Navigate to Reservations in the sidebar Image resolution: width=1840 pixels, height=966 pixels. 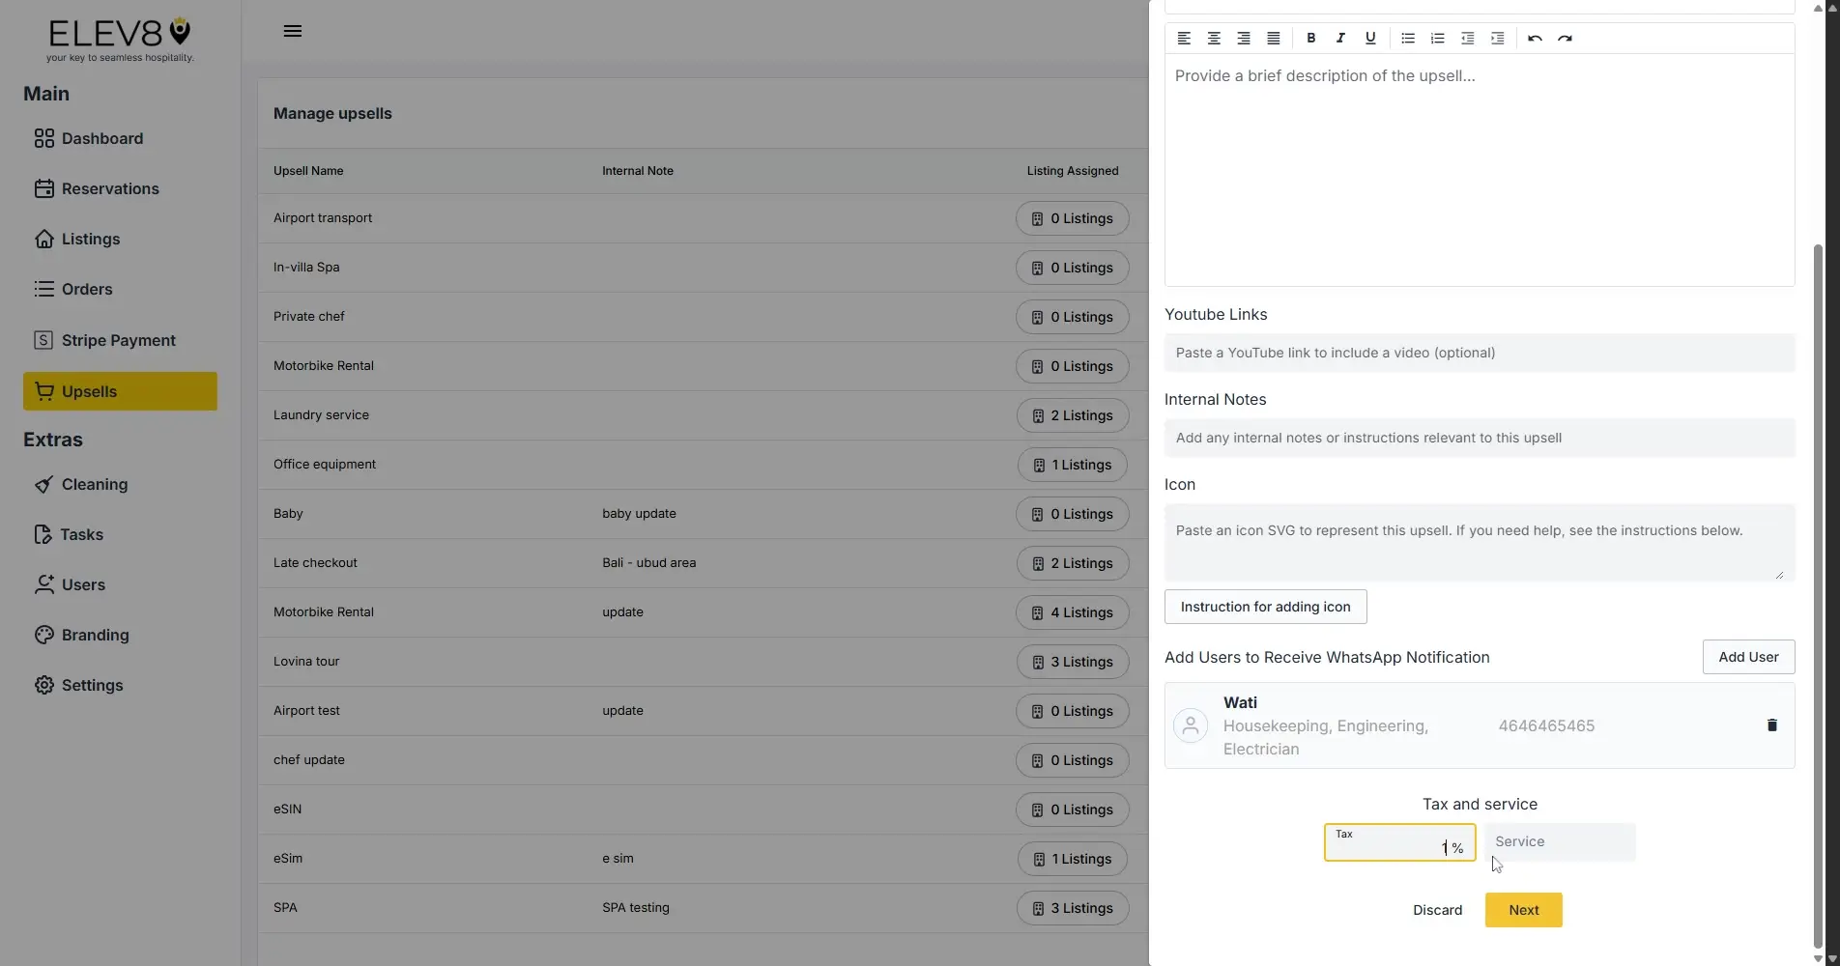pos(111,188)
